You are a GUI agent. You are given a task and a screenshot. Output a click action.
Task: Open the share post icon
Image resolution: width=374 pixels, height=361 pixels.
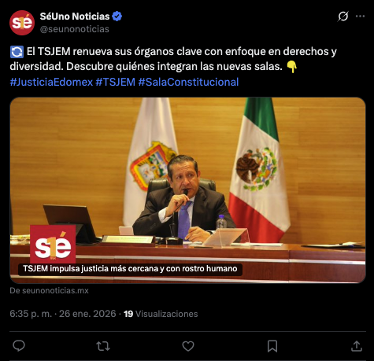click(357, 346)
